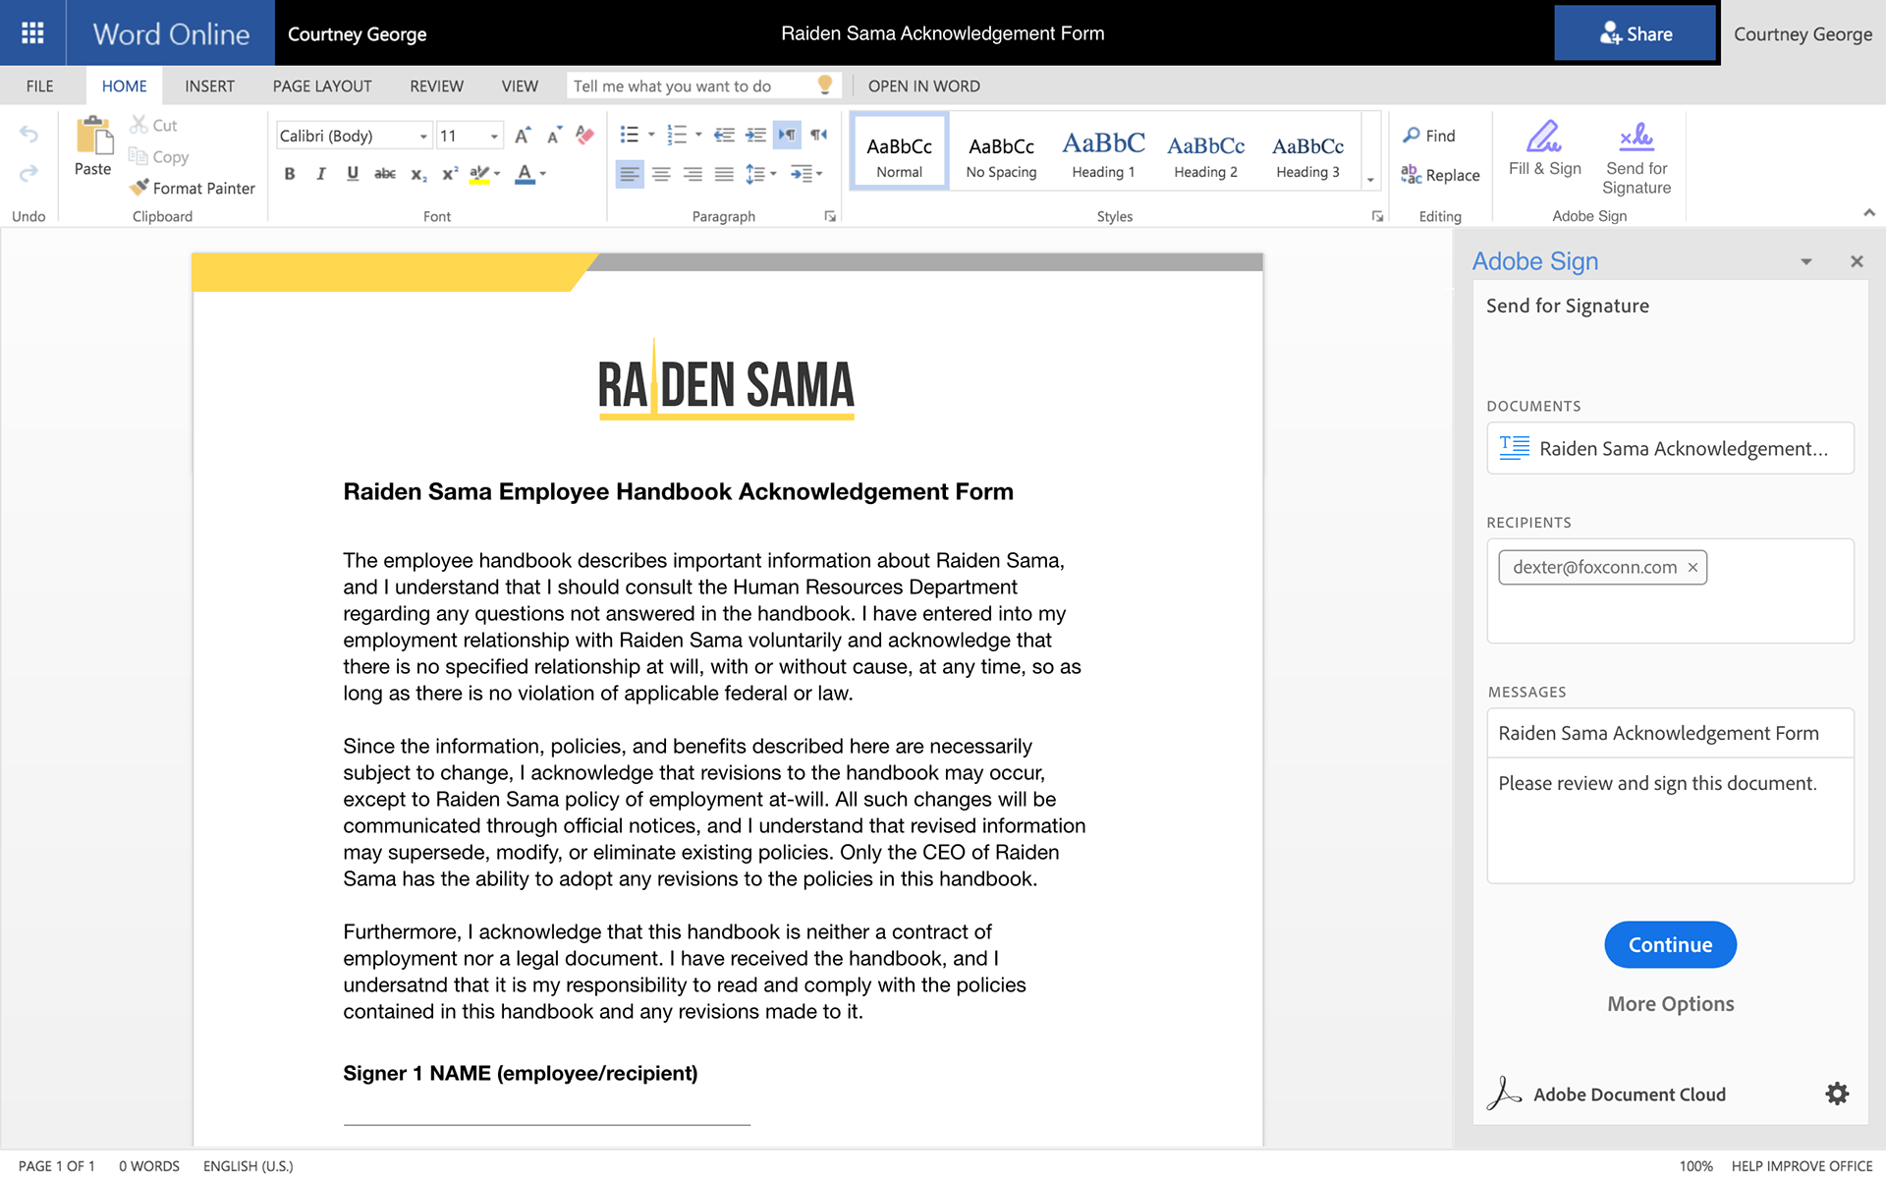This screenshot has height=1179, width=1886.
Task: Select the Normal style
Action: click(899, 151)
